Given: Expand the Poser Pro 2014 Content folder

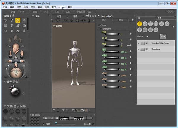Looking at the screenshot, I should click(x=139, y=43).
